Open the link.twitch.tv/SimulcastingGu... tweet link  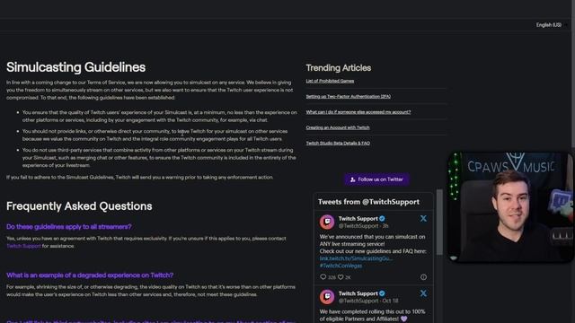point(356,258)
